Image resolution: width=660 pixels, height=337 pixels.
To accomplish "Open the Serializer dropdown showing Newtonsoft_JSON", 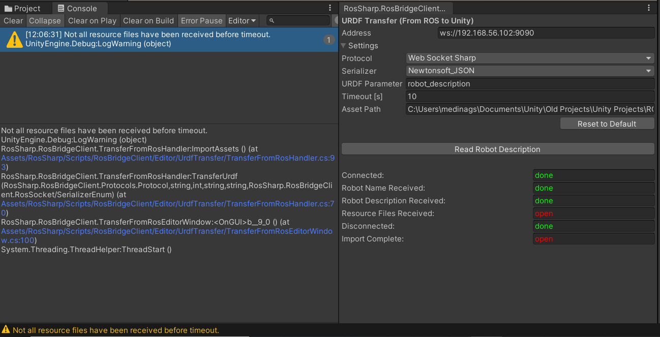I will coord(530,71).
